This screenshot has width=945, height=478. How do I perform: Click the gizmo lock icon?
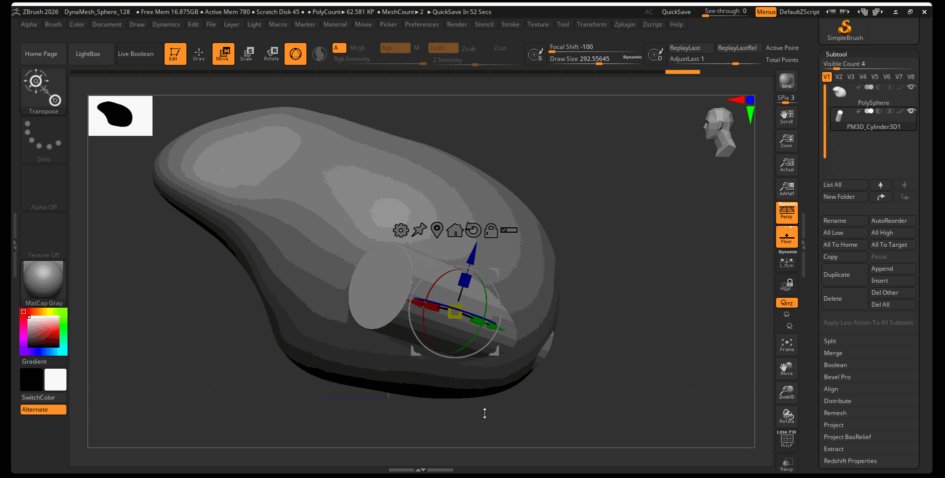[491, 230]
